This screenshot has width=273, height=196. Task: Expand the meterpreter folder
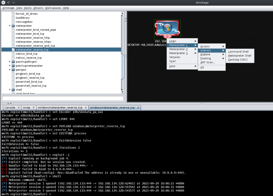tap(10, 26)
